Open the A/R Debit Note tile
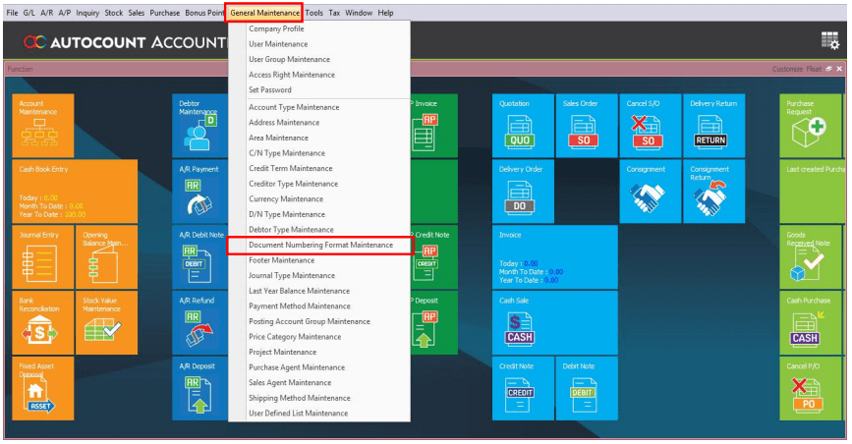This screenshot has width=852, height=444. coord(199,257)
